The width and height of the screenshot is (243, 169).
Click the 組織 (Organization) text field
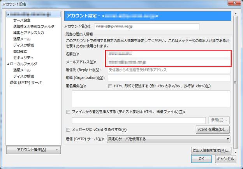click(169, 78)
